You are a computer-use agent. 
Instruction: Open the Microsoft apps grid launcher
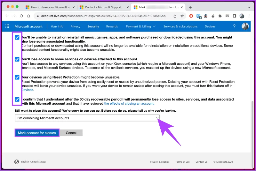click(x=7, y=26)
